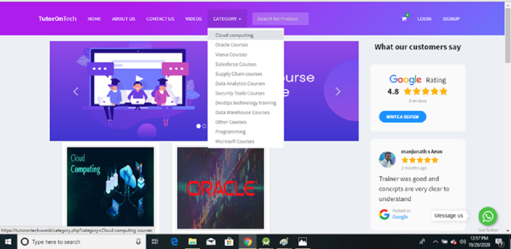Open the VIDEOS page
511x249 pixels.
click(194, 19)
